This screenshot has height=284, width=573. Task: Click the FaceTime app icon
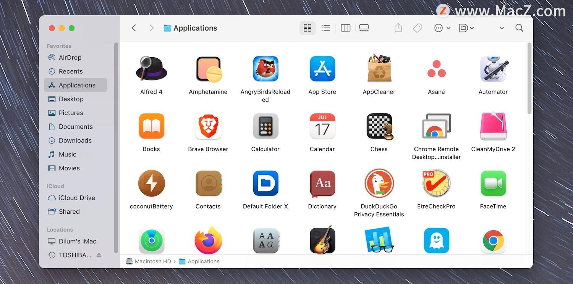pyautogui.click(x=493, y=183)
